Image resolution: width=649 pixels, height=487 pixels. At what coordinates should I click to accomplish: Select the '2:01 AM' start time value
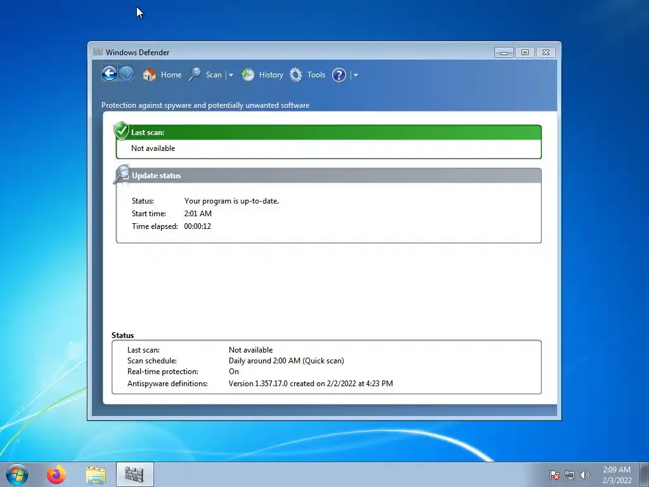pos(198,214)
